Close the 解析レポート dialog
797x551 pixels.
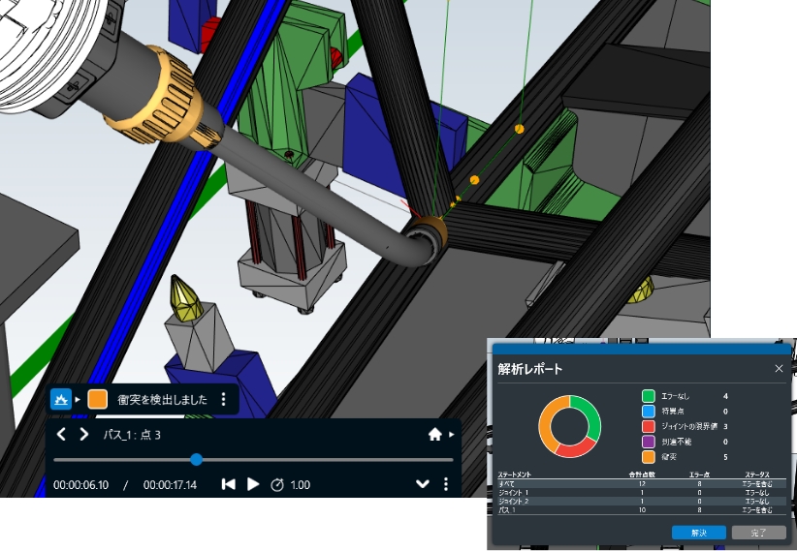[x=779, y=369]
